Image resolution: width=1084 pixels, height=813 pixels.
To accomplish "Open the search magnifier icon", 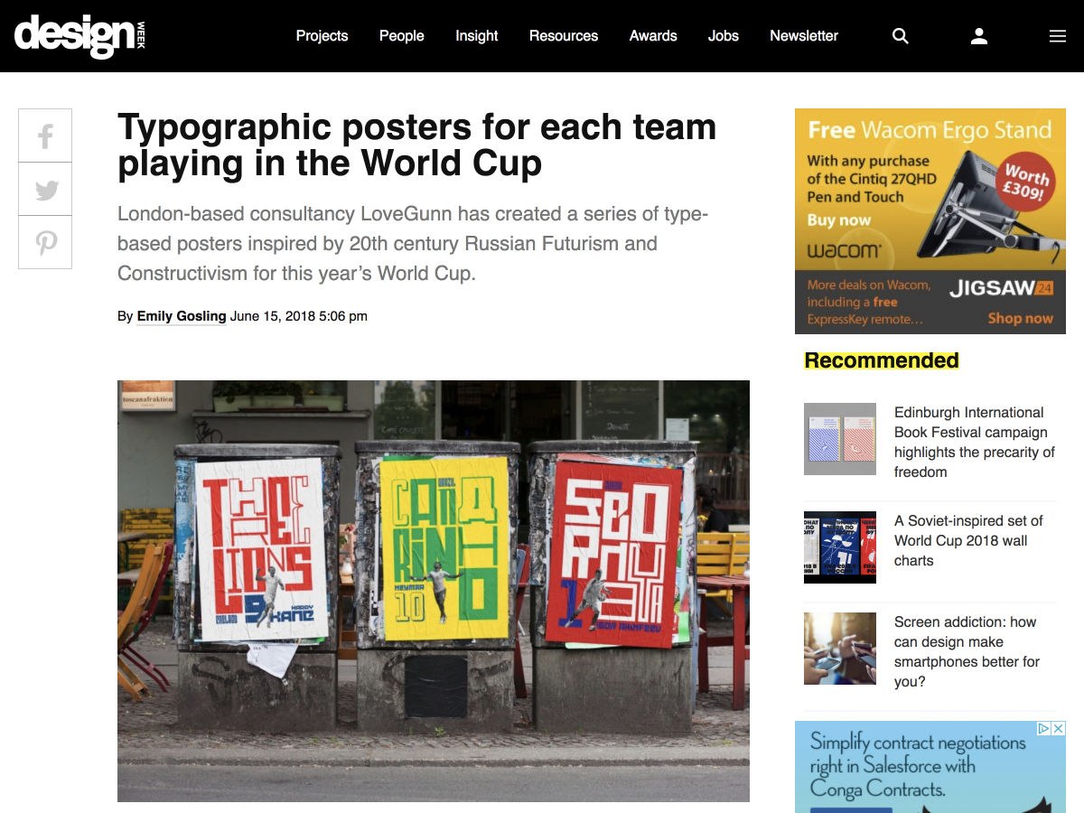I will point(900,36).
